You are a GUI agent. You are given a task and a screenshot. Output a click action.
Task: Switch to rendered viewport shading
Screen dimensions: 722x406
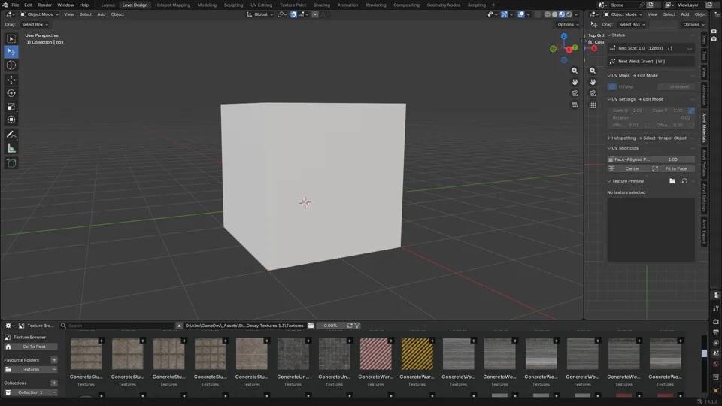tap(569, 14)
